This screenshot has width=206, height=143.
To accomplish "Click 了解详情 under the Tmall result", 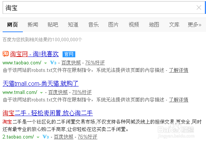I will 179,100.
